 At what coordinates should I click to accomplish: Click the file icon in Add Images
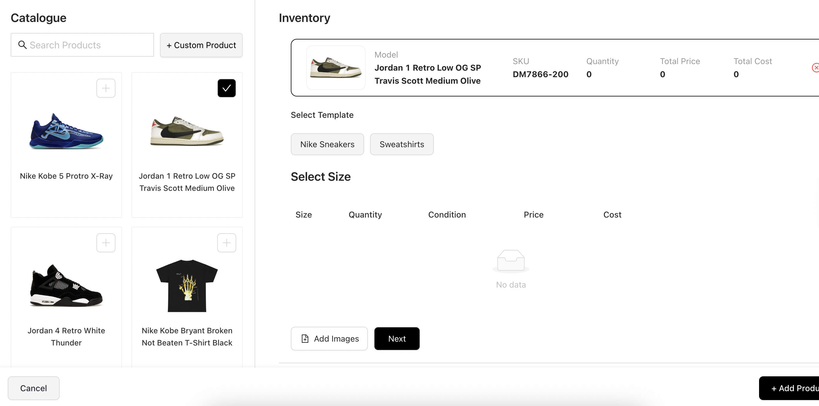[x=305, y=339]
